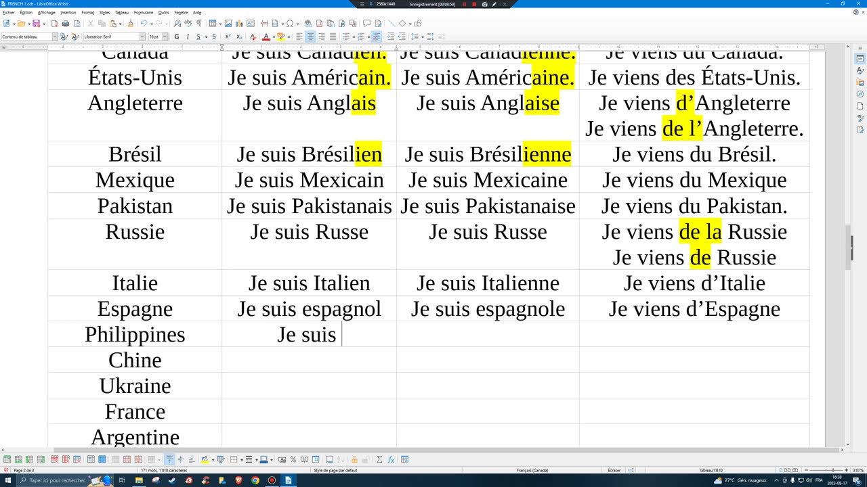Open the Liberation Serif font name dropdown
Viewport: 867px width, 487px height.
click(142, 37)
